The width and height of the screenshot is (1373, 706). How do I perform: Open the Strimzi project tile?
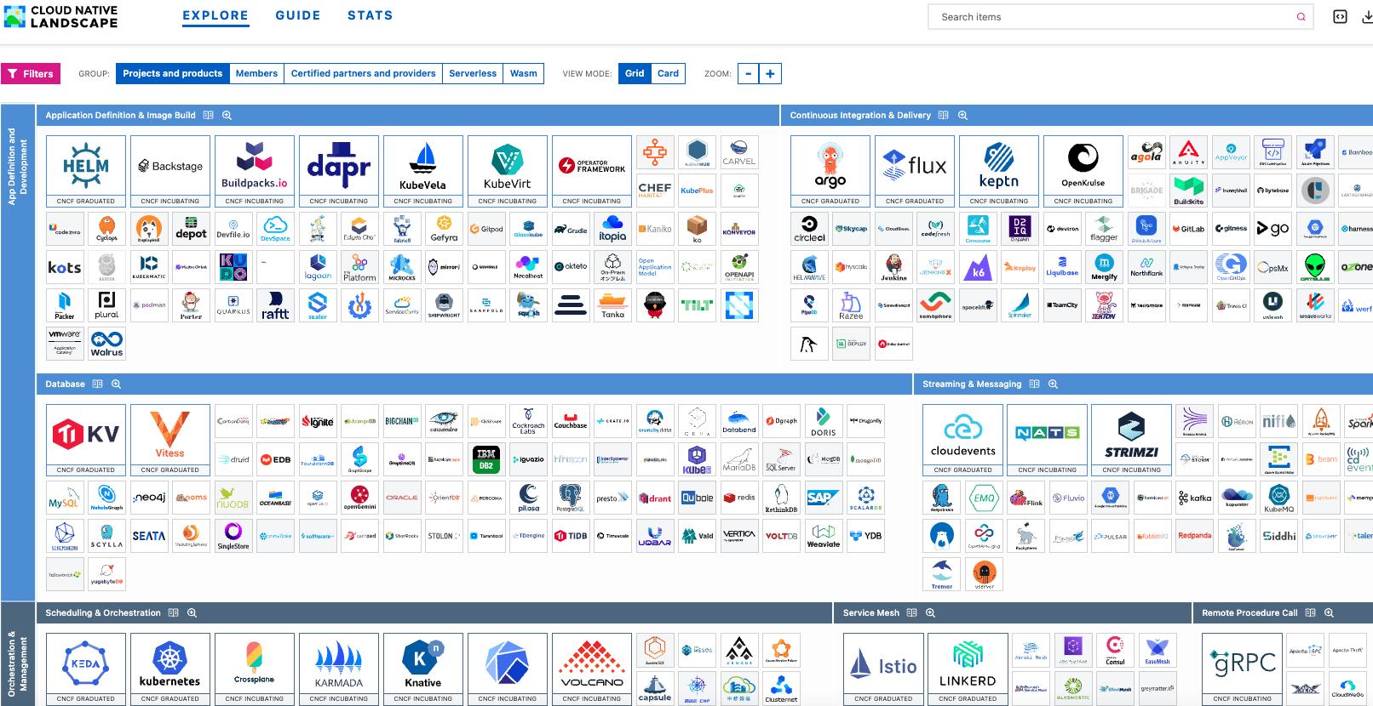pyautogui.click(x=1131, y=440)
